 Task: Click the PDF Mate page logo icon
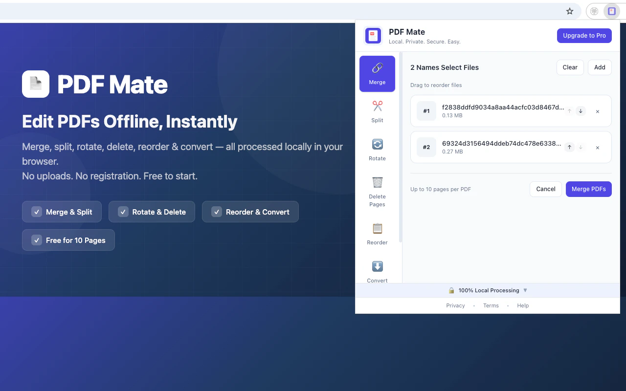(36, 84)
